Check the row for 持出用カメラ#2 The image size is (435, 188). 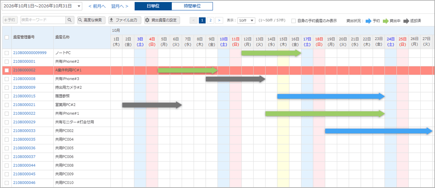coord(7,88)
